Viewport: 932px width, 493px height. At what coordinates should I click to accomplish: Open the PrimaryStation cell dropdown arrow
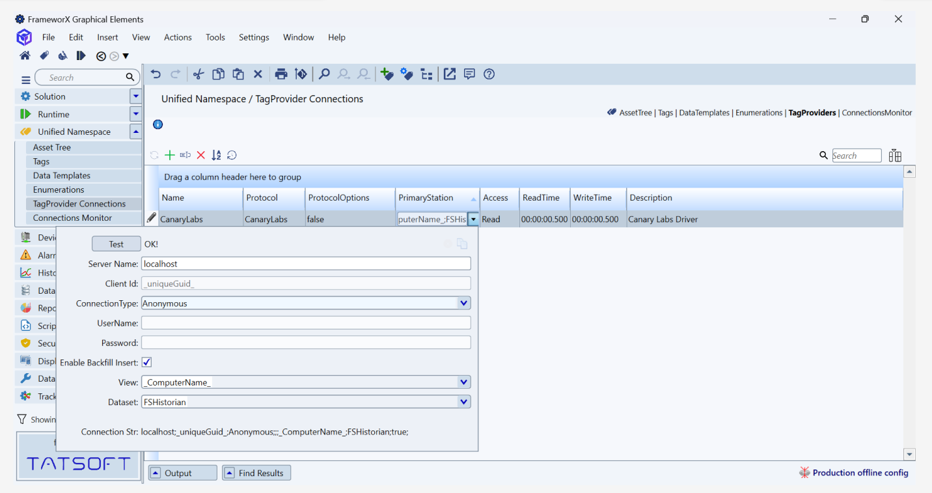(x=474, y=219)
